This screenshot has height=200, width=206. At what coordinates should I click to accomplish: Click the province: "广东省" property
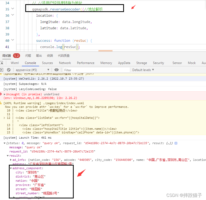tap(30, 185)
